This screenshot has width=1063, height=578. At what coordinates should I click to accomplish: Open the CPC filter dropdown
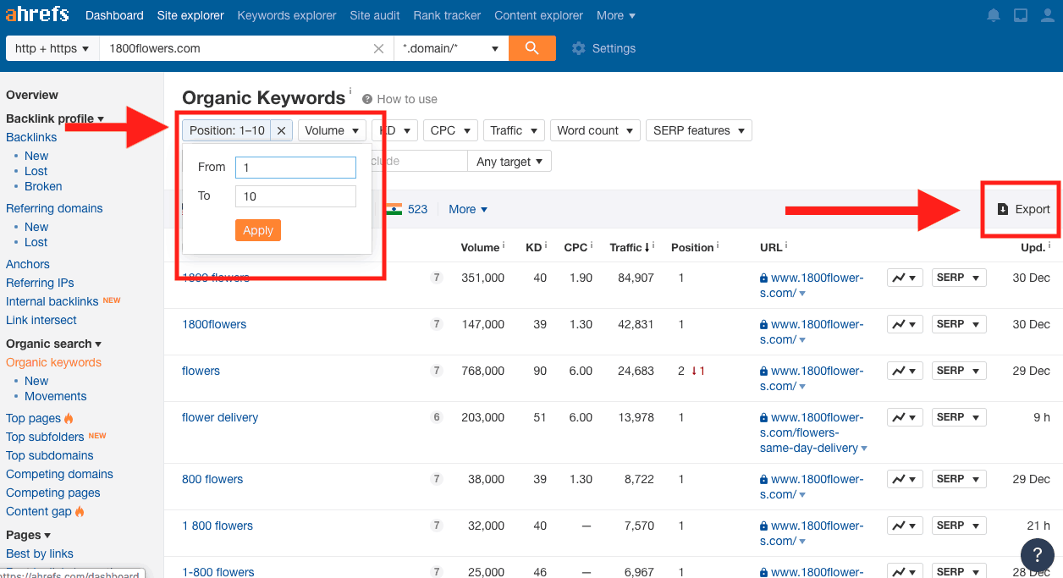[450, 130]
